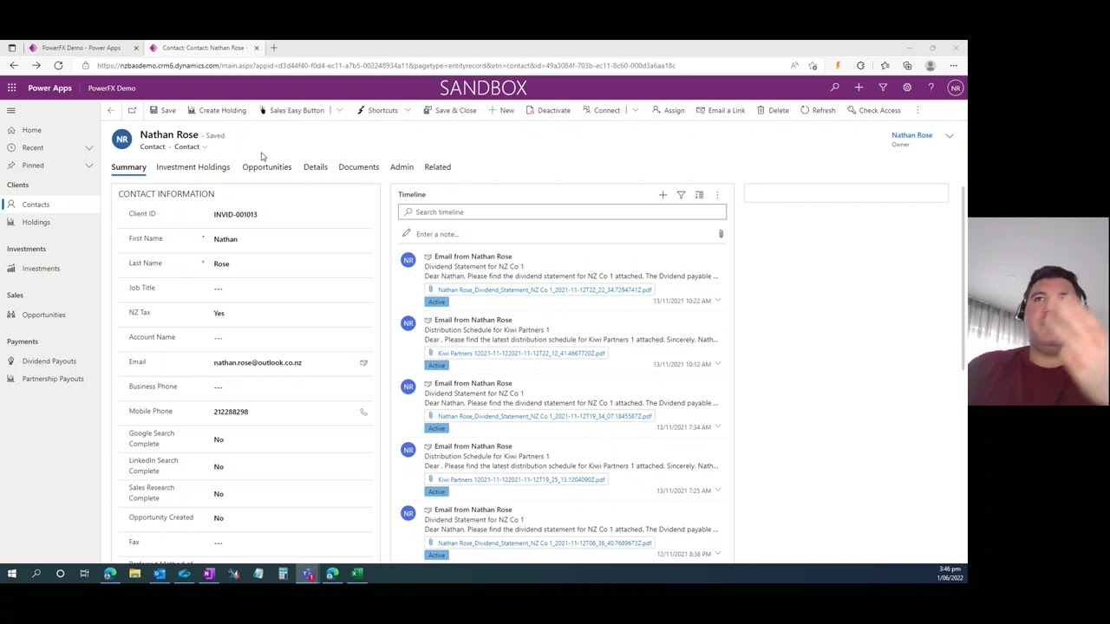Open Nathan Rose owner link
The width and height of the screenshot is (1110, 624).
(x=911, y=135)
